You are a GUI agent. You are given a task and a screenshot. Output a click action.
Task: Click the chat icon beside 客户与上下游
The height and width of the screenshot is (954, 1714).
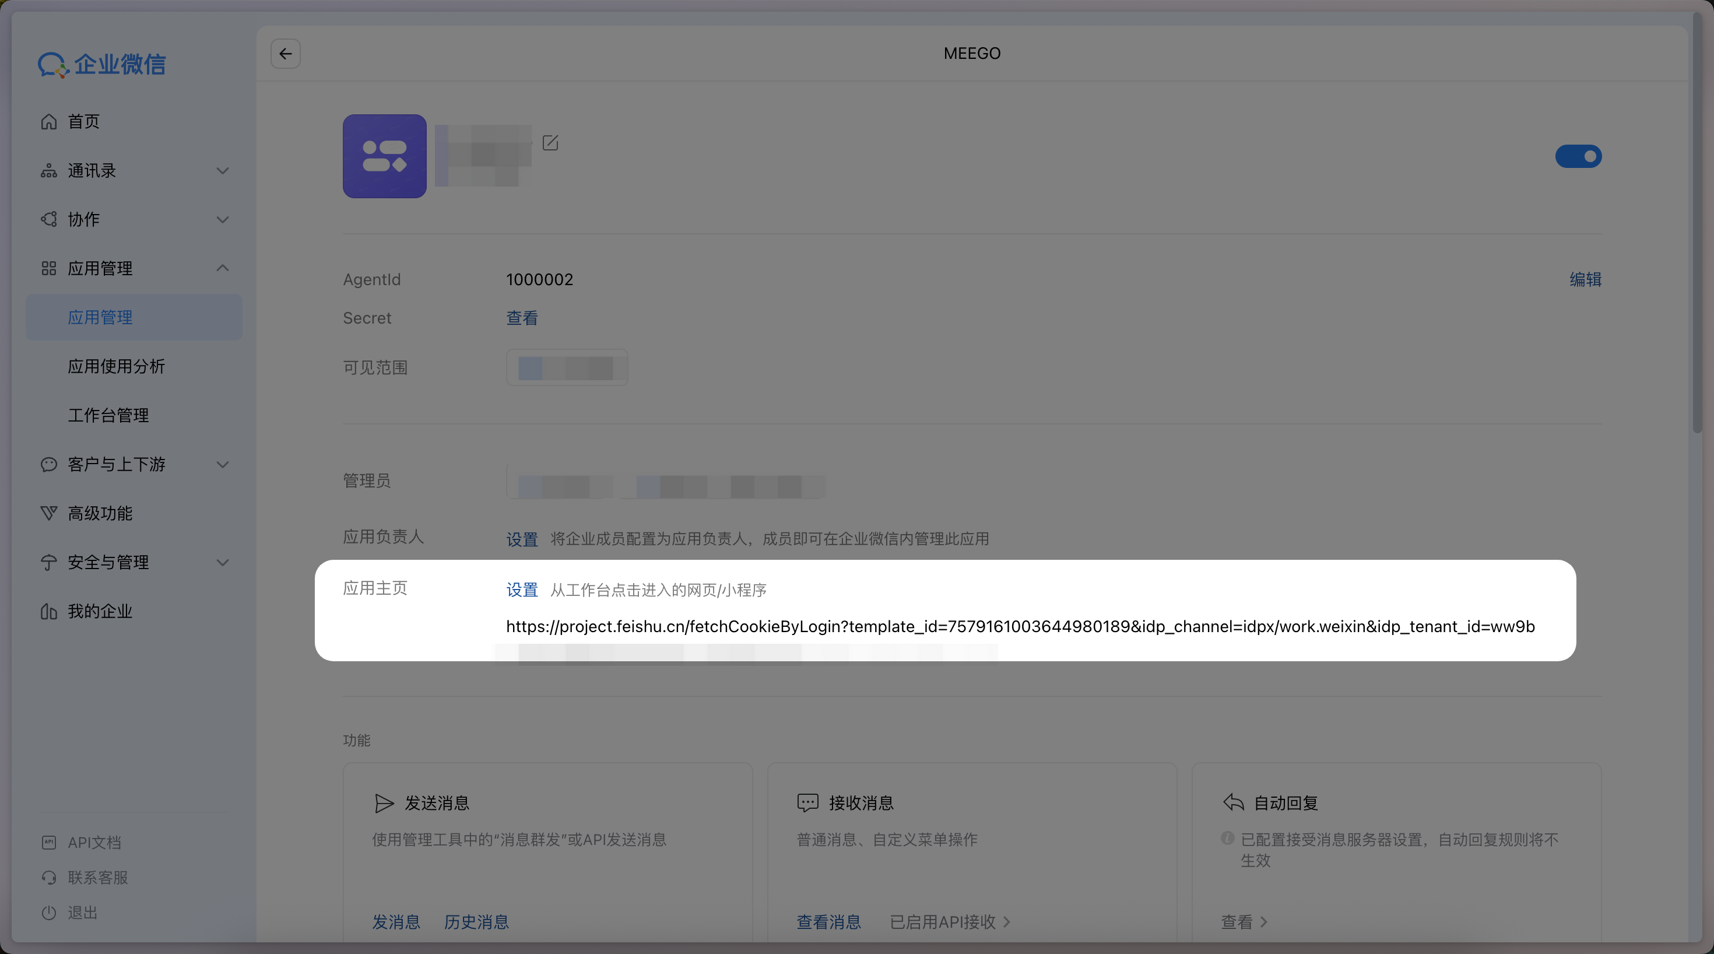point(48,464)
